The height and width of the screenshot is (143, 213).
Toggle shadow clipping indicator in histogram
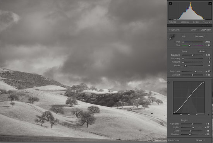point(170,3)
